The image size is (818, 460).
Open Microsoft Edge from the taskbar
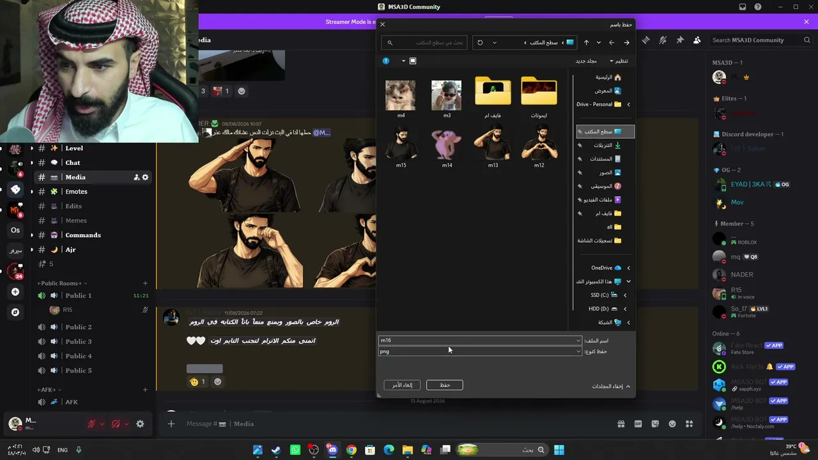coord(389,450)
